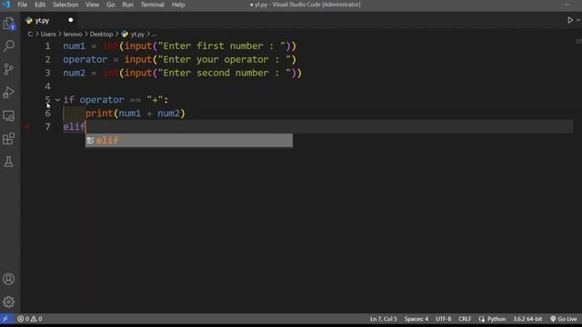Open the Source Control view
The image size is (582, 327).
tap(8, 69)
